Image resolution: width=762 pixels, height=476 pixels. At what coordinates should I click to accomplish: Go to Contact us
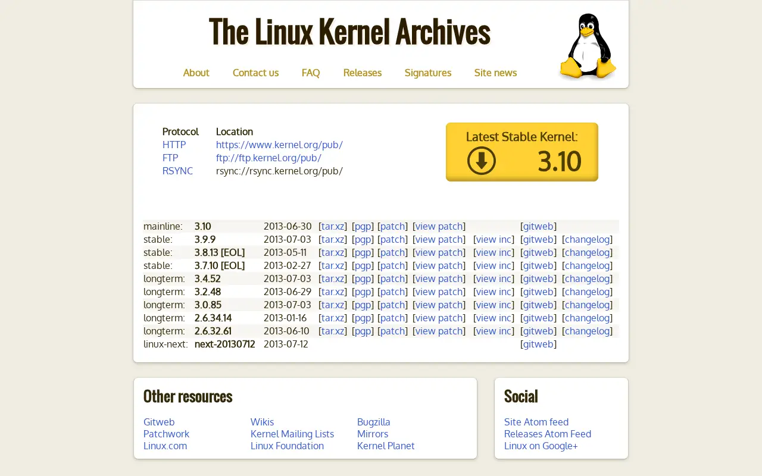click(x=255, y=73)
